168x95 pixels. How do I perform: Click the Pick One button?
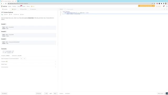tap(39, 93)
